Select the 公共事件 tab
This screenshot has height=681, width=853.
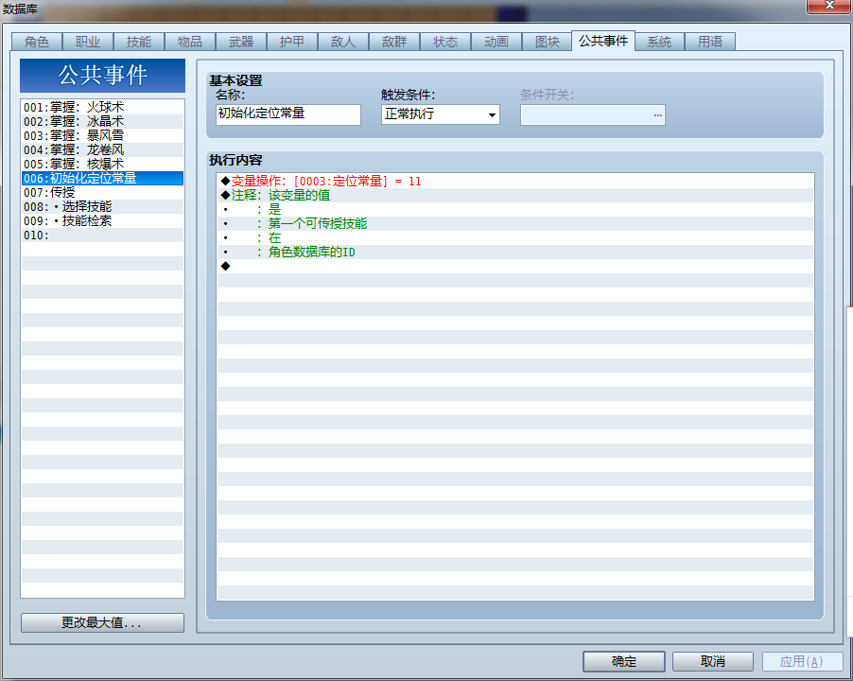coord(603,41)
